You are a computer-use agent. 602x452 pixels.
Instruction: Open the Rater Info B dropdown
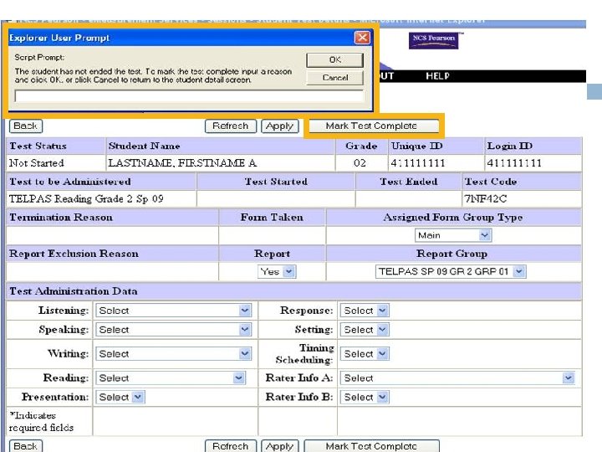tap(365, 397)
